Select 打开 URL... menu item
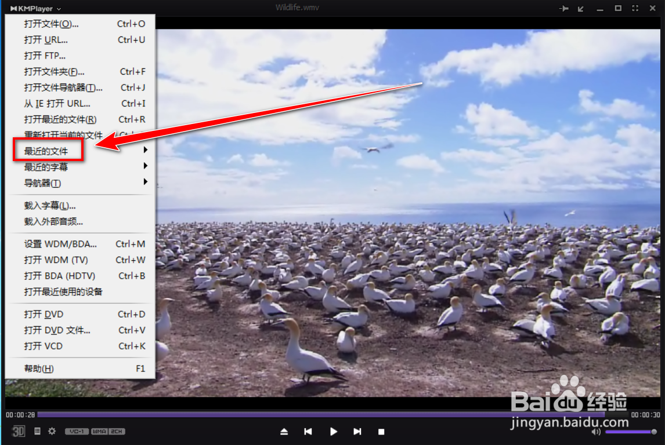 81,40
